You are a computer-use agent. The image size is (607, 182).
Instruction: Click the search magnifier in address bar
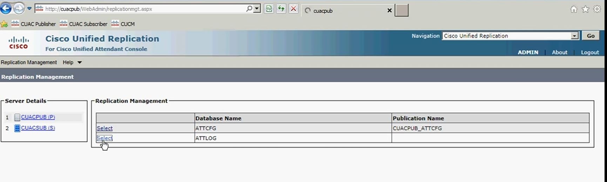(x=249, y=9)
